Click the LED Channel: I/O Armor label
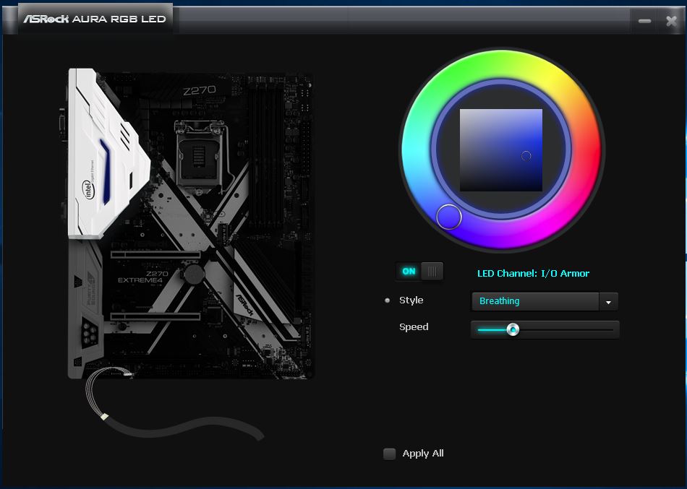The width and height of the screenshot is (687, 489). 533,273
